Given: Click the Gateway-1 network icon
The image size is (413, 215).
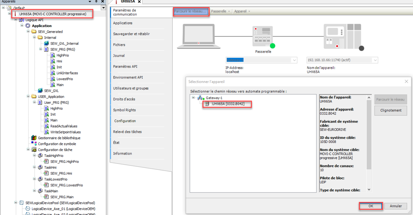Looking at the screenshot, I should (x=200, y=98).
